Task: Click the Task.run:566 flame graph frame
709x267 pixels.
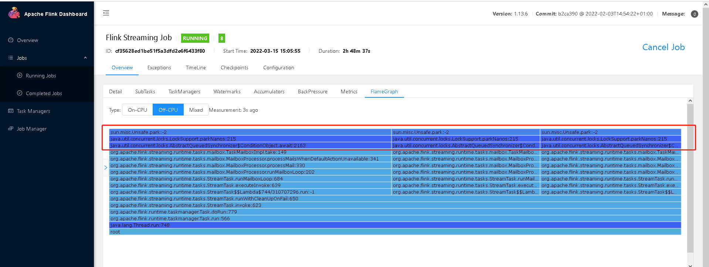Action: [x=395, y=219]
